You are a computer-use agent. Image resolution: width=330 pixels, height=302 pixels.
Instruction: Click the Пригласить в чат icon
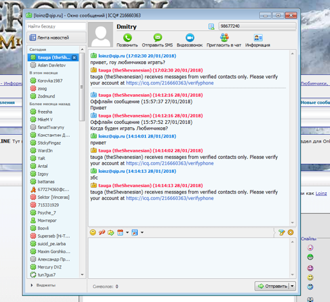(224, 38)
